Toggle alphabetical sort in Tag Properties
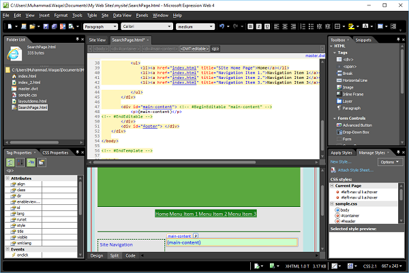Screen dimensions: 409x273 pyautogui.click(x=20, y=162)
